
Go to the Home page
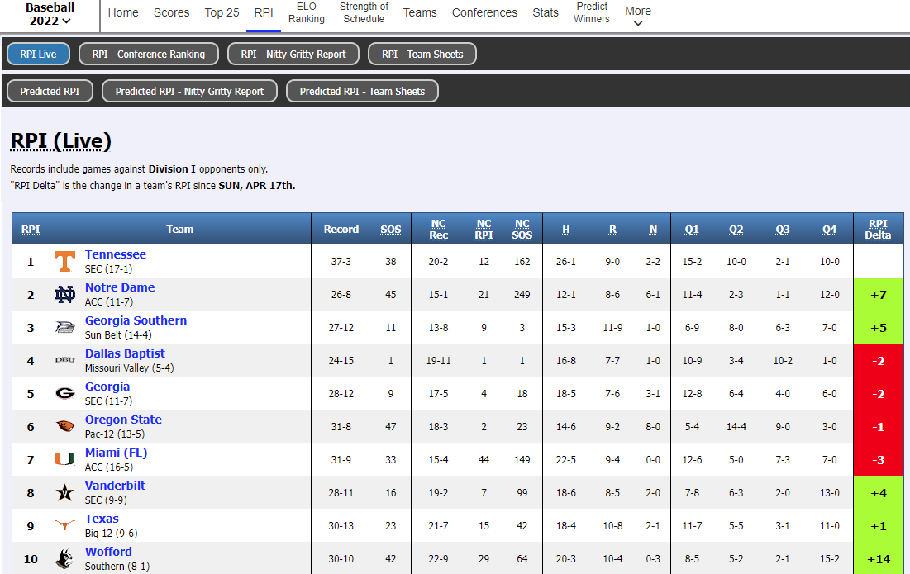123,12
